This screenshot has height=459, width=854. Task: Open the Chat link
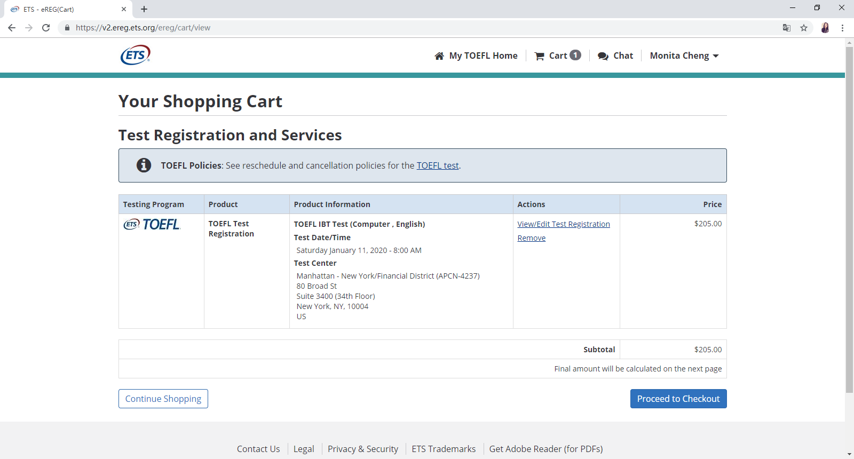click(x=615, y=56)
